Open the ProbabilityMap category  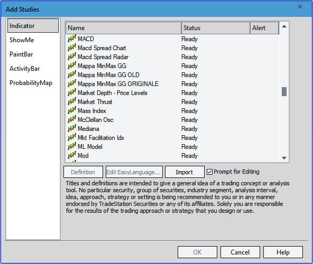(31, 83)
